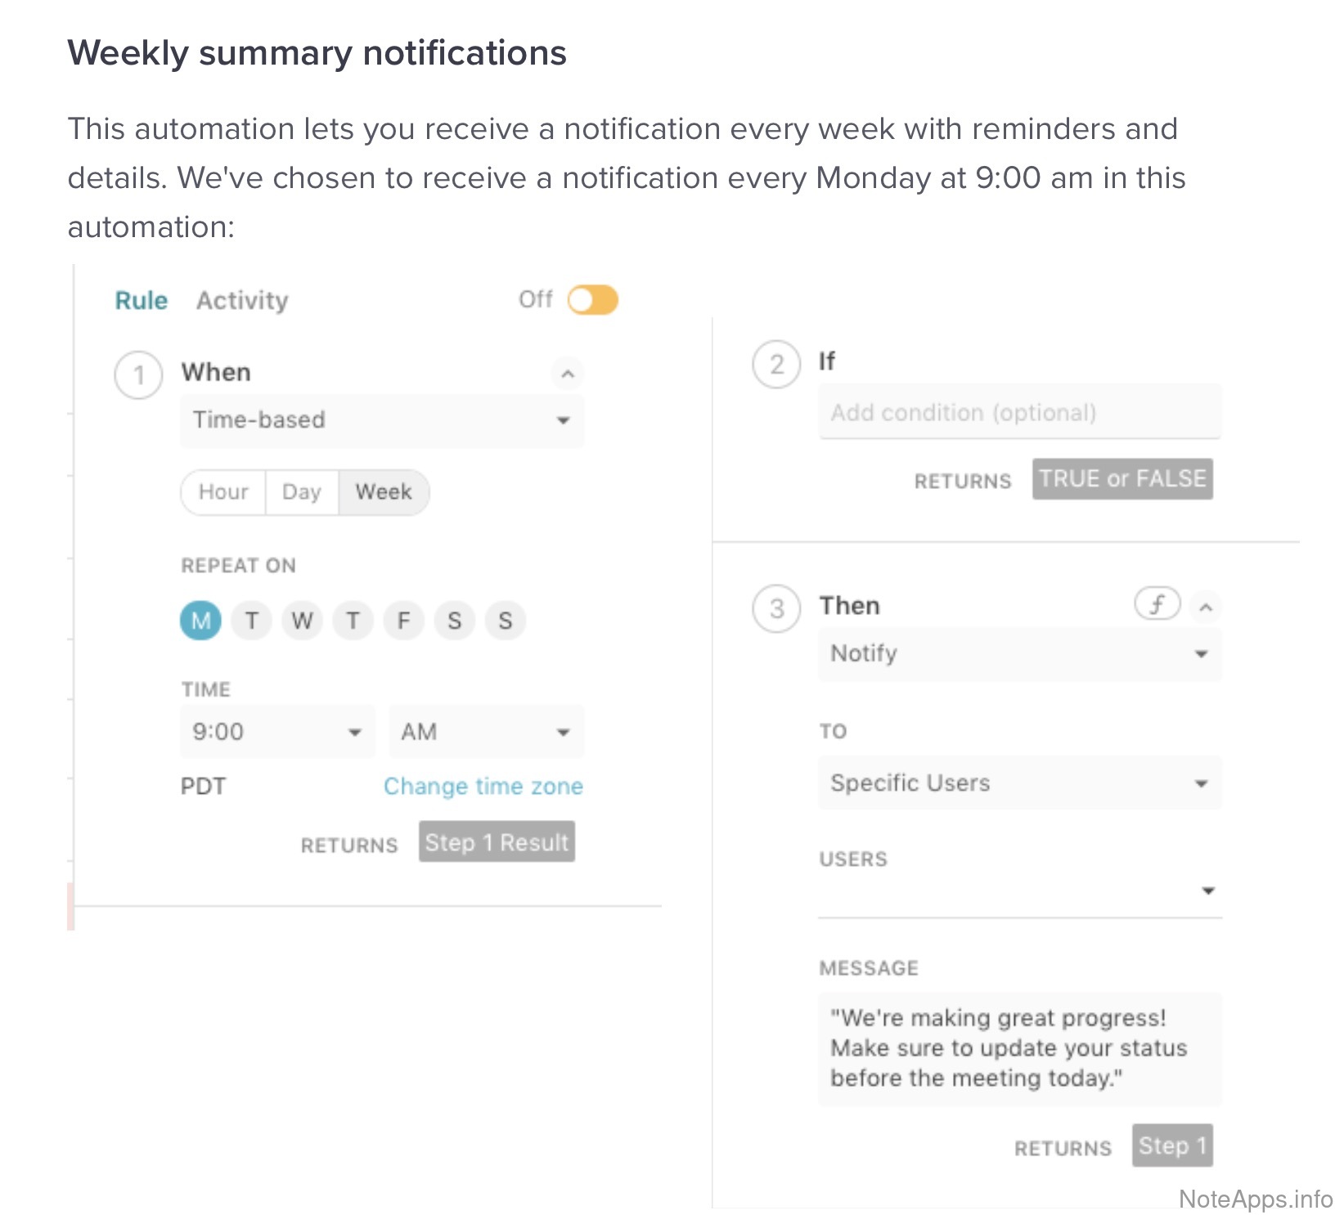This screenshot has height=1215, width=1335.
Task: Open the Notify action dropdown
Action: (x=1019, y=654)
